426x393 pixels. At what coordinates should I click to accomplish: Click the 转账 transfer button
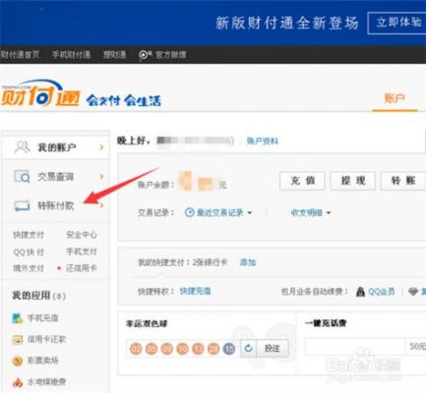click(403, 181)
